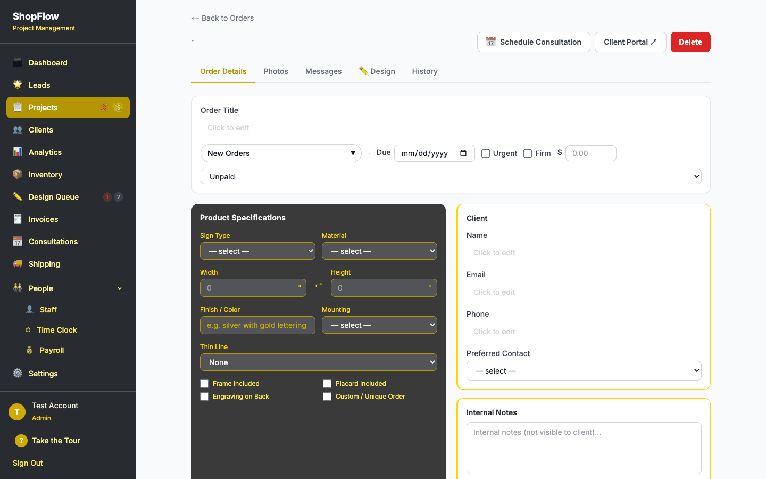Open calendar picker in Due date field
This screenshot has width=766, height=479.
click(463, 153)
